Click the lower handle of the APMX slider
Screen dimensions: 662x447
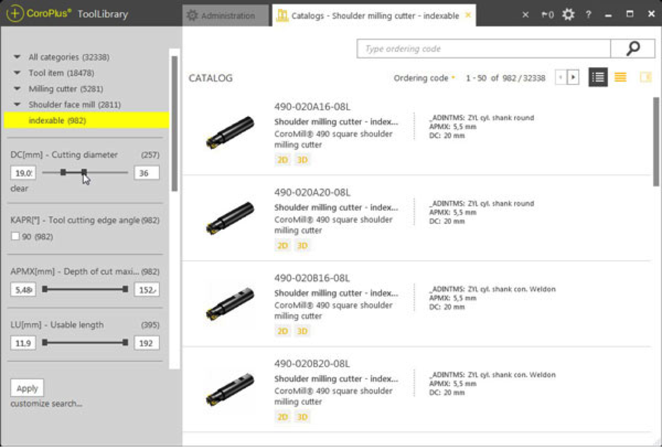pyautogui.click(x=45, y=289)
